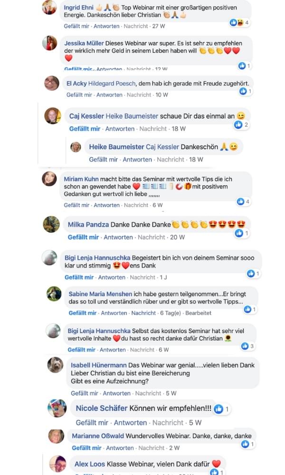
Task: Click the like reaction icon on Caj Kessler's comment
Action: click(x=238, y=124)
